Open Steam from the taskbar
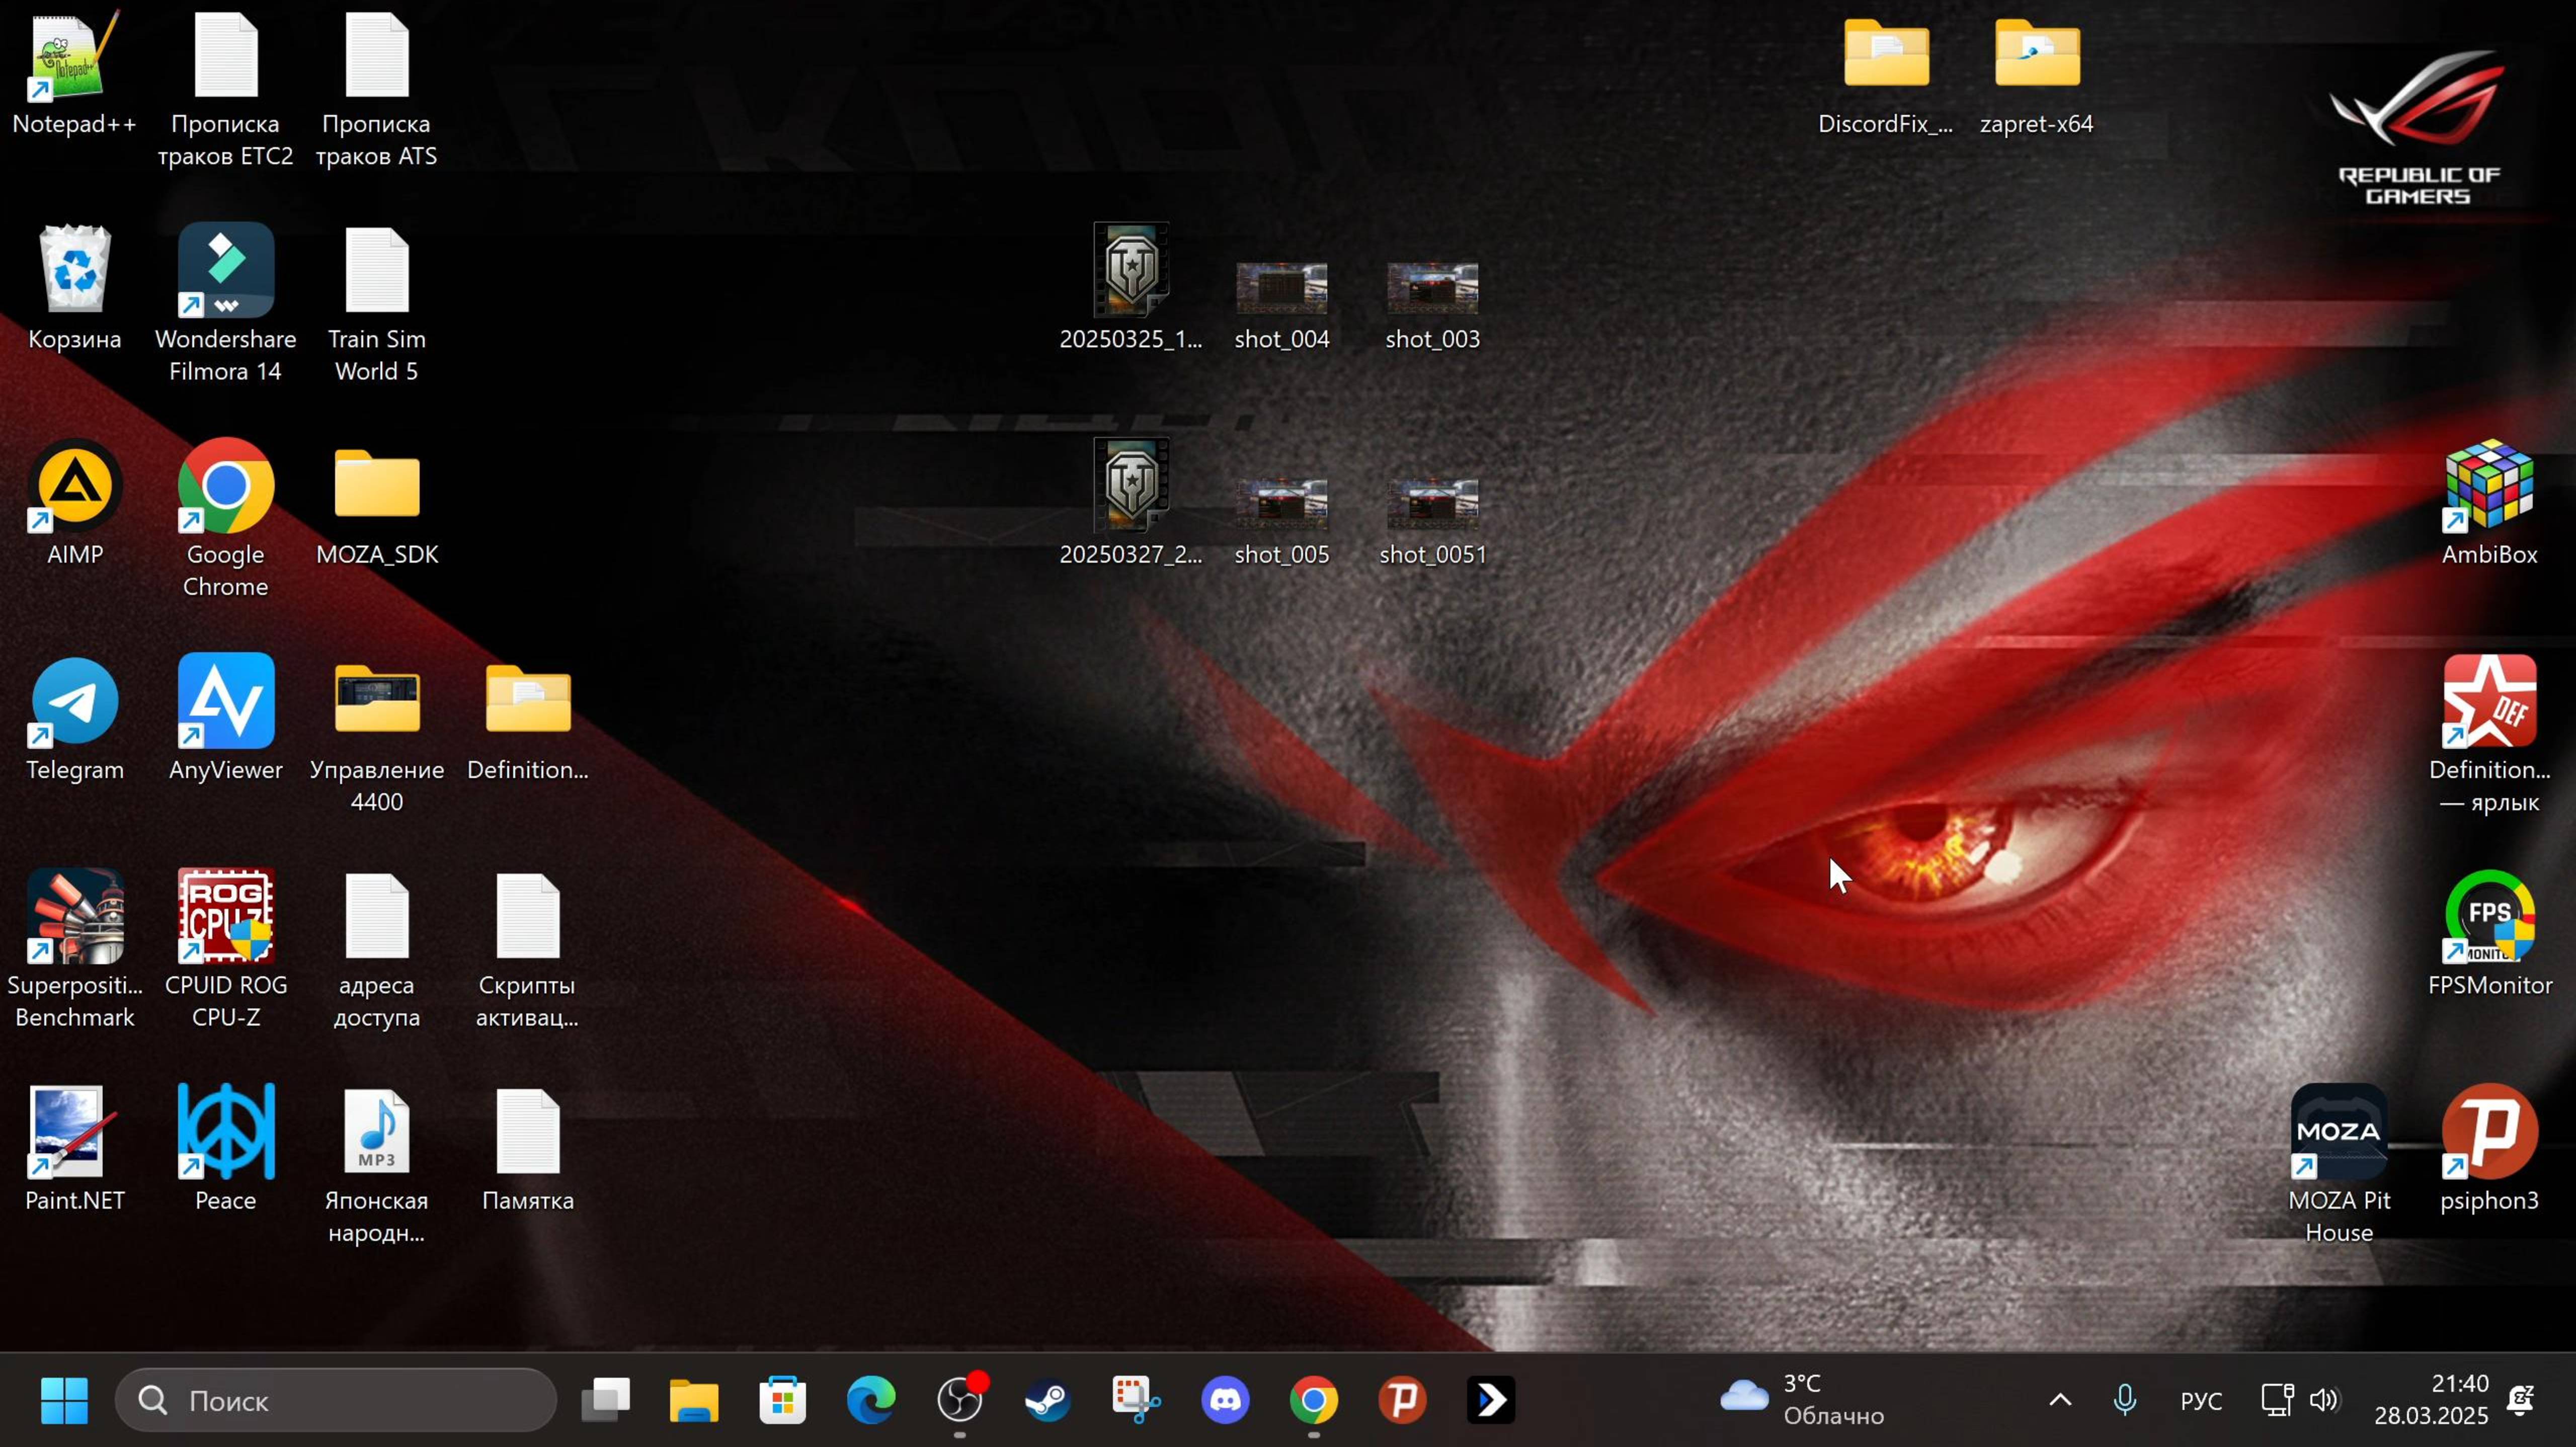The image size is (2576, 1447). click(x=1048, y=1400)
